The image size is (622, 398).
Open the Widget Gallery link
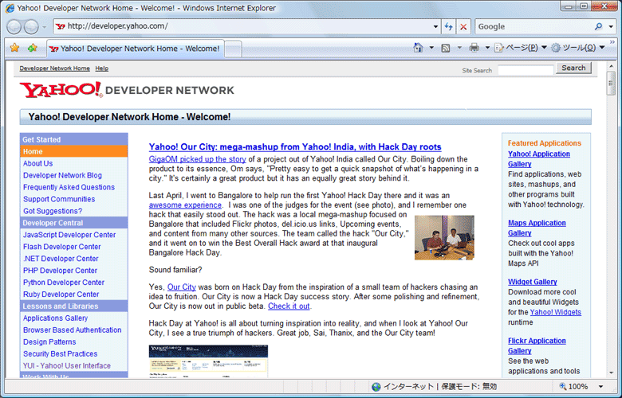pos(533,282)
